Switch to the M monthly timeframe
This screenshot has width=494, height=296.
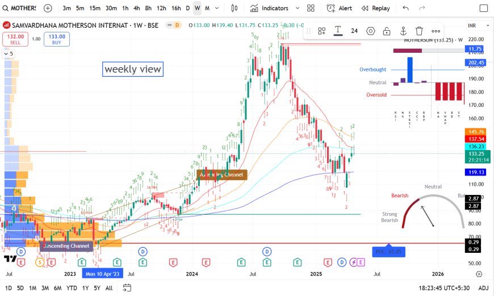pos(207,8)
